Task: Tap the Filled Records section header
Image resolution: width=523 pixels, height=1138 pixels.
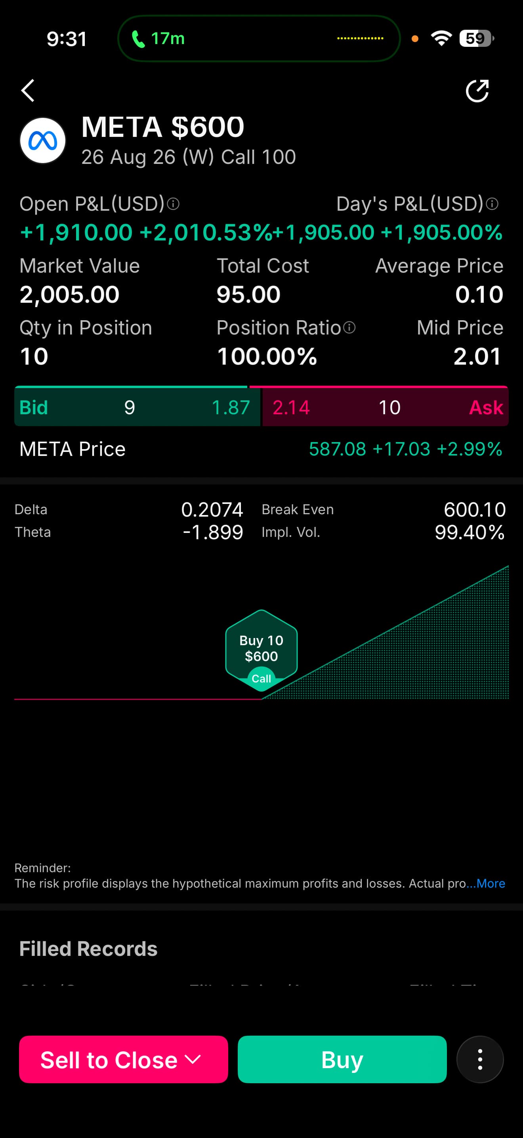Action: (x=88, y=949)
